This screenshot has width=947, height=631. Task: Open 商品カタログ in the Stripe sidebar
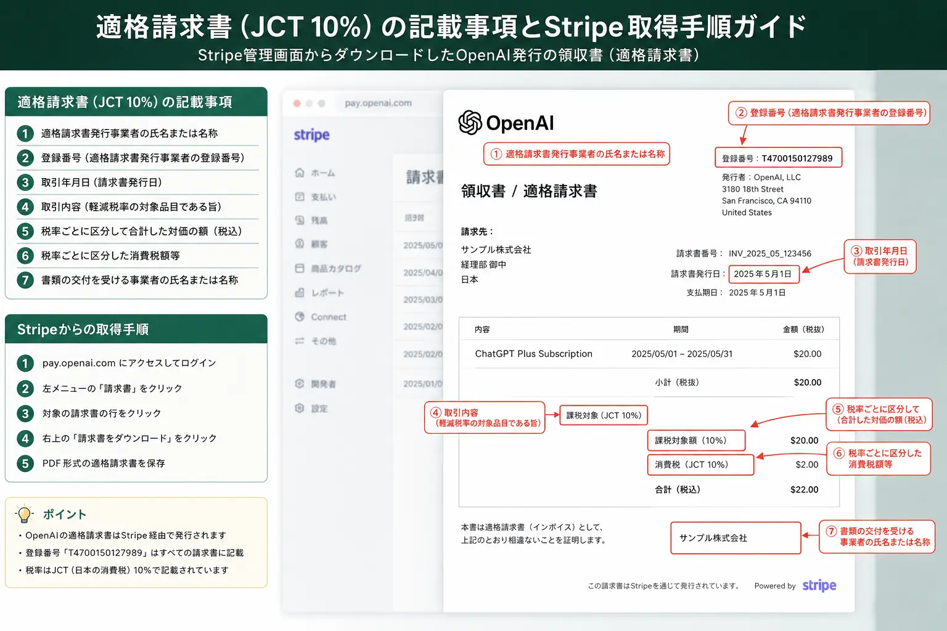point(328,269)
